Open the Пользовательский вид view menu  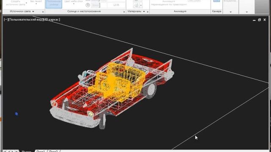pos(25,20)
